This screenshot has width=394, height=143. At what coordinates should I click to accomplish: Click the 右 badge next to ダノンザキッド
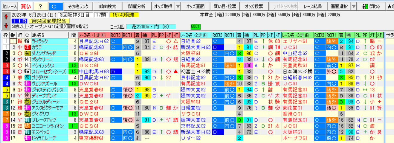pyautogui.click(x=27, y=53)
